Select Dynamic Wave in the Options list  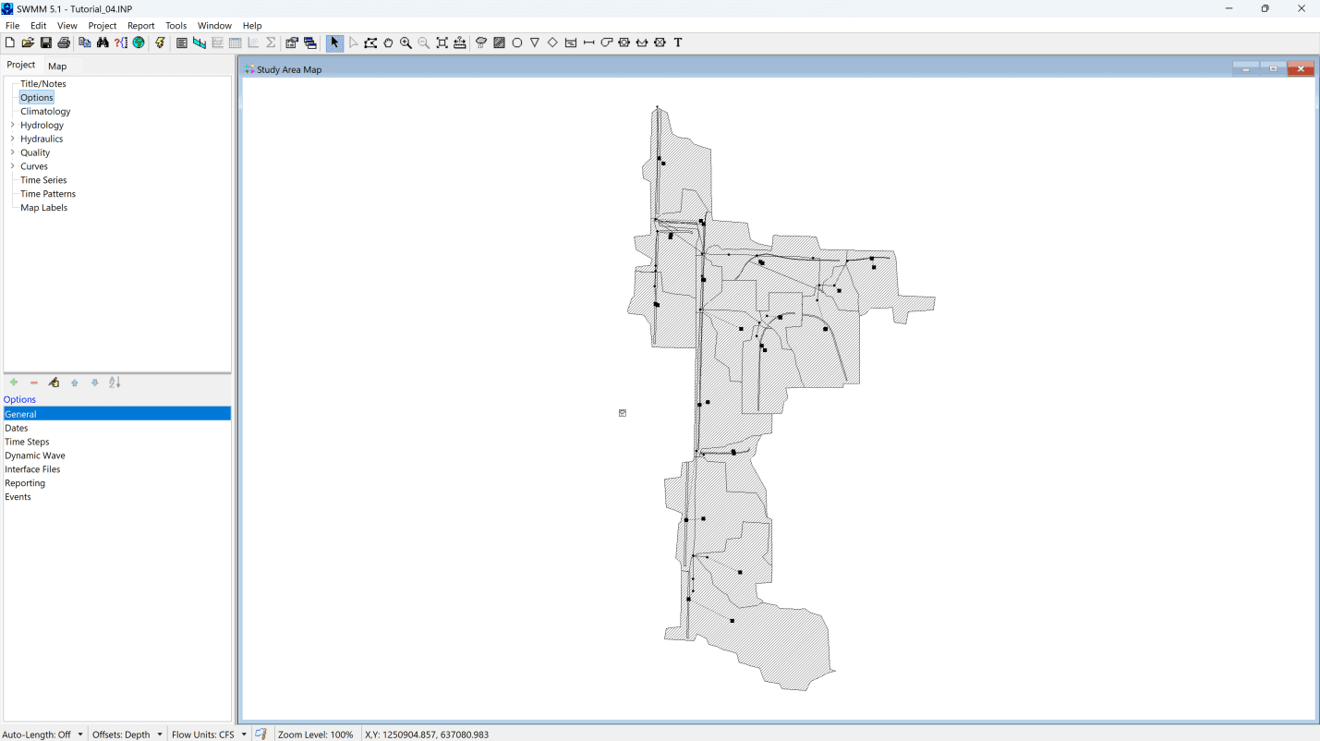[x=35, y=456]
